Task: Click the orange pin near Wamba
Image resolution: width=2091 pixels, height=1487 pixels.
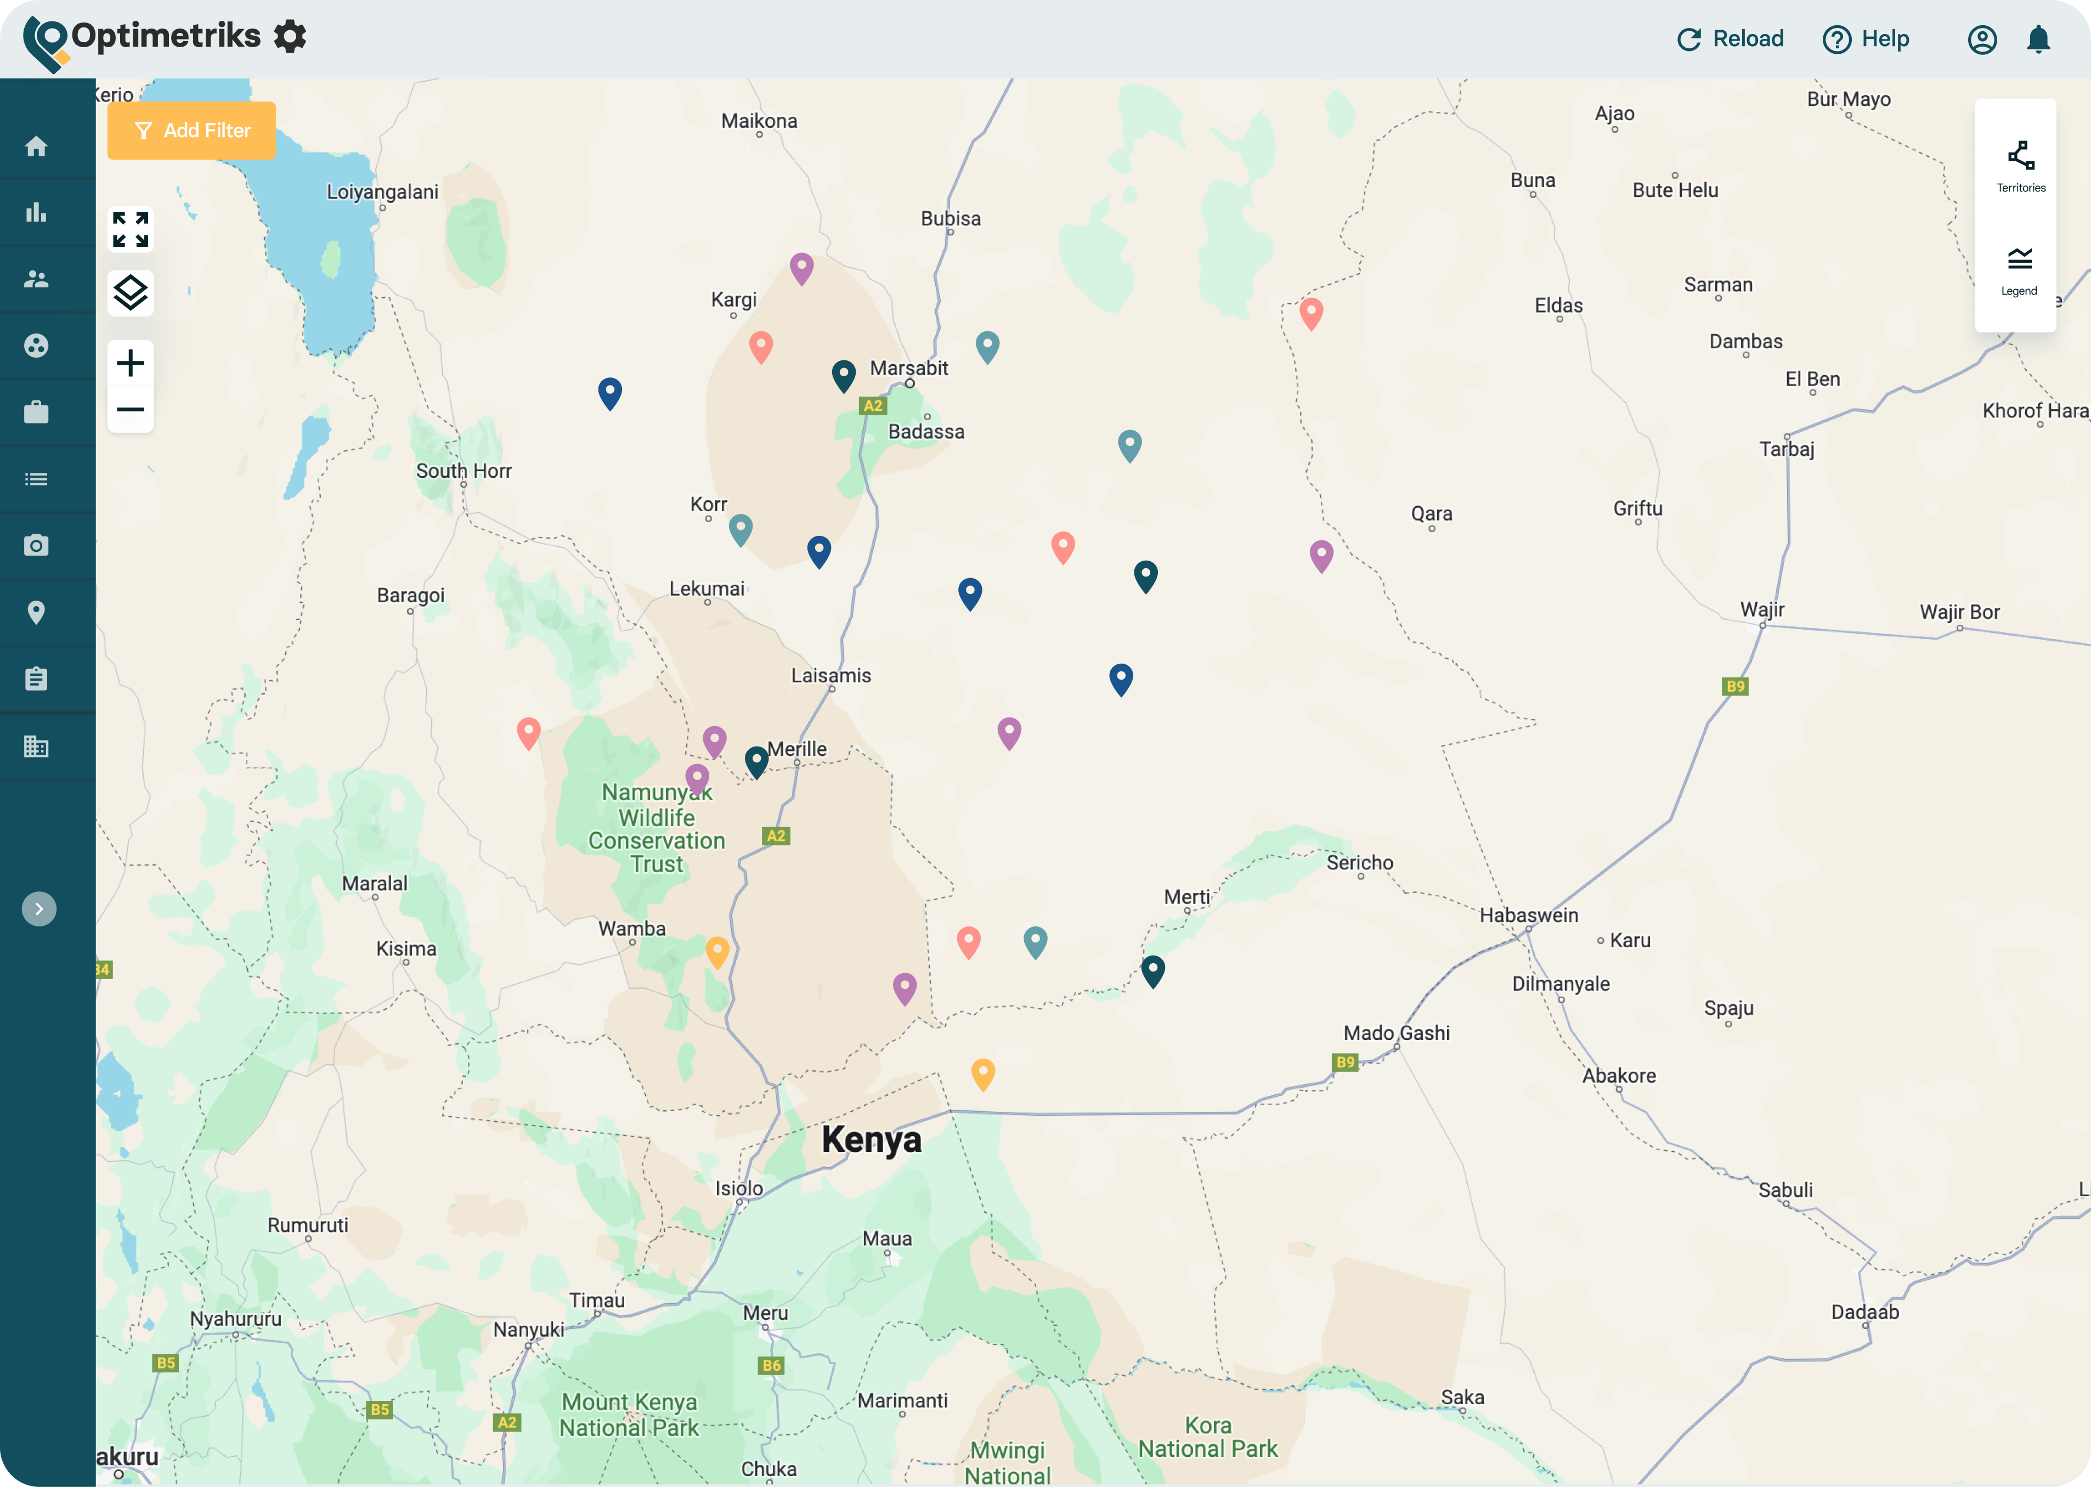Action: tap(717, 949)
